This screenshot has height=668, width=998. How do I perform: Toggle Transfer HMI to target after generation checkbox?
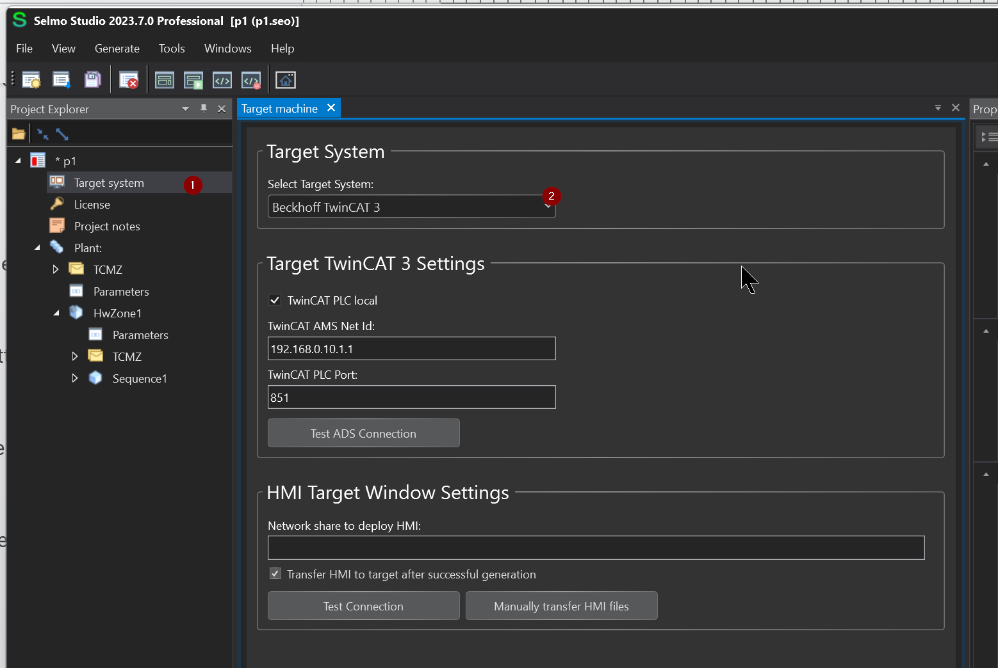(275, 573)
